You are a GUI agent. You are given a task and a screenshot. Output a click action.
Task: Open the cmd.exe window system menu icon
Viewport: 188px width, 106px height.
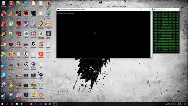(x=58, y=9)
